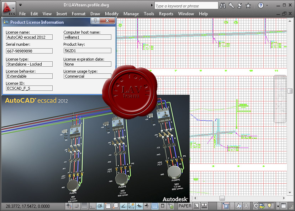Toggle Polar Tracking in status bar
Screen dimensions: 295x211
pyautogui.click(x=100, y=206)
